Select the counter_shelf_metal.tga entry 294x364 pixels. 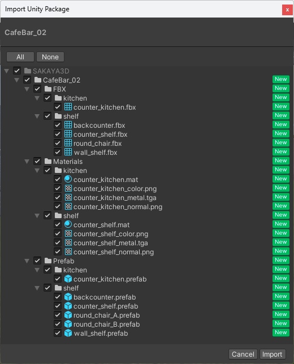(x=111, y=243)
